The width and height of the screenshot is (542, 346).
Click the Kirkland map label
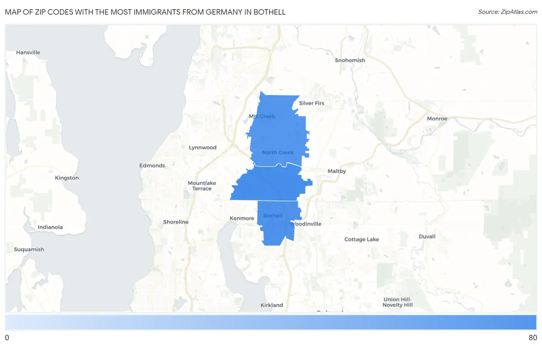[x=271, y=305]
